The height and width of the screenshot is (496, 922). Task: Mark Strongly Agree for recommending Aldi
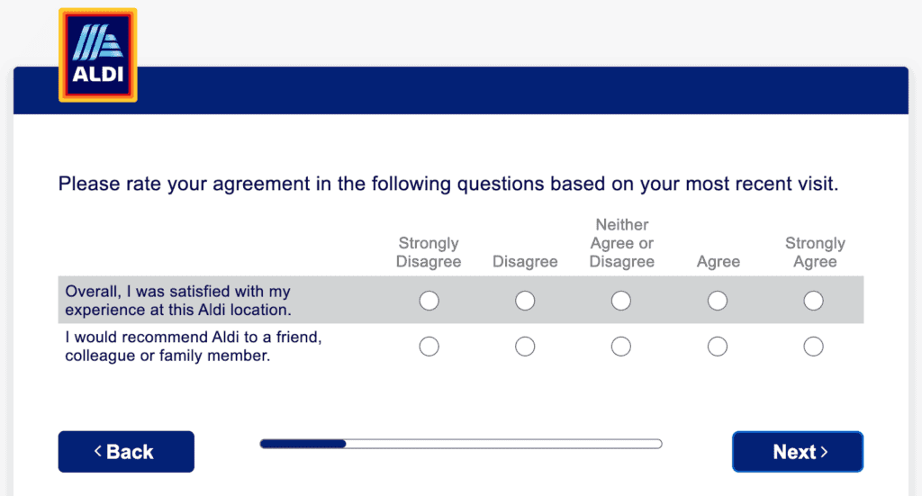click(x=814, y=347)
